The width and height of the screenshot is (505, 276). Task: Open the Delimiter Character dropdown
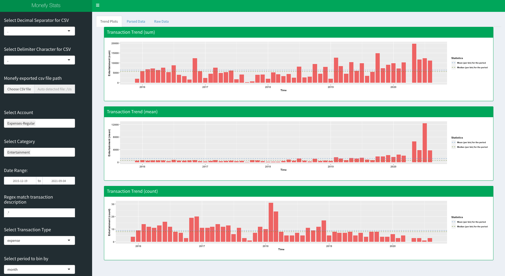pos(39,60)
